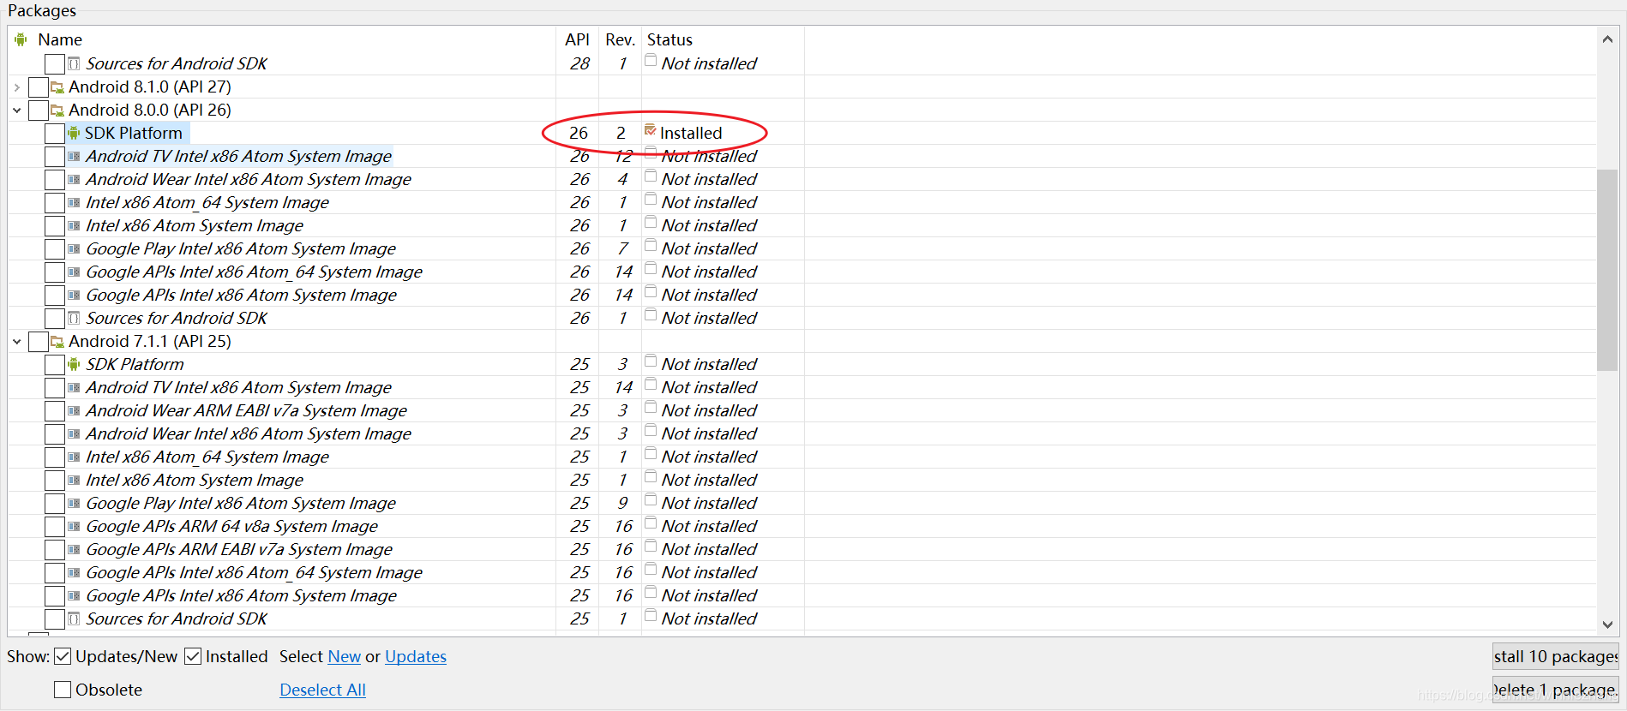
Task: Click the Google Play Intel x86 API 25 image icon
Action: 74,503
